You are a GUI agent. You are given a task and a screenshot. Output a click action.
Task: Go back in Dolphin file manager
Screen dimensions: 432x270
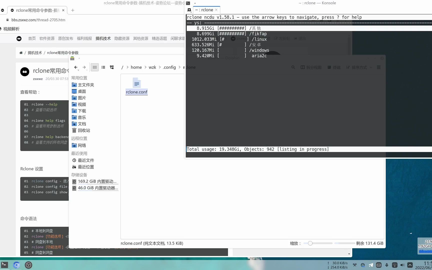(76, 67)
